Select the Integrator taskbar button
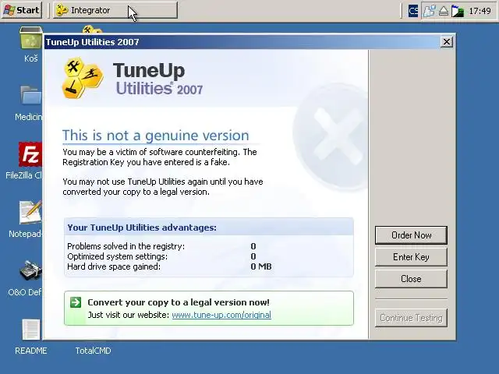Viewport: 499px width, 374px height. (115, 10)
